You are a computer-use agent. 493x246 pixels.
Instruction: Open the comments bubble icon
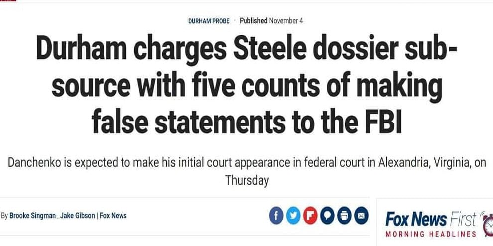[x=327, y=216]
